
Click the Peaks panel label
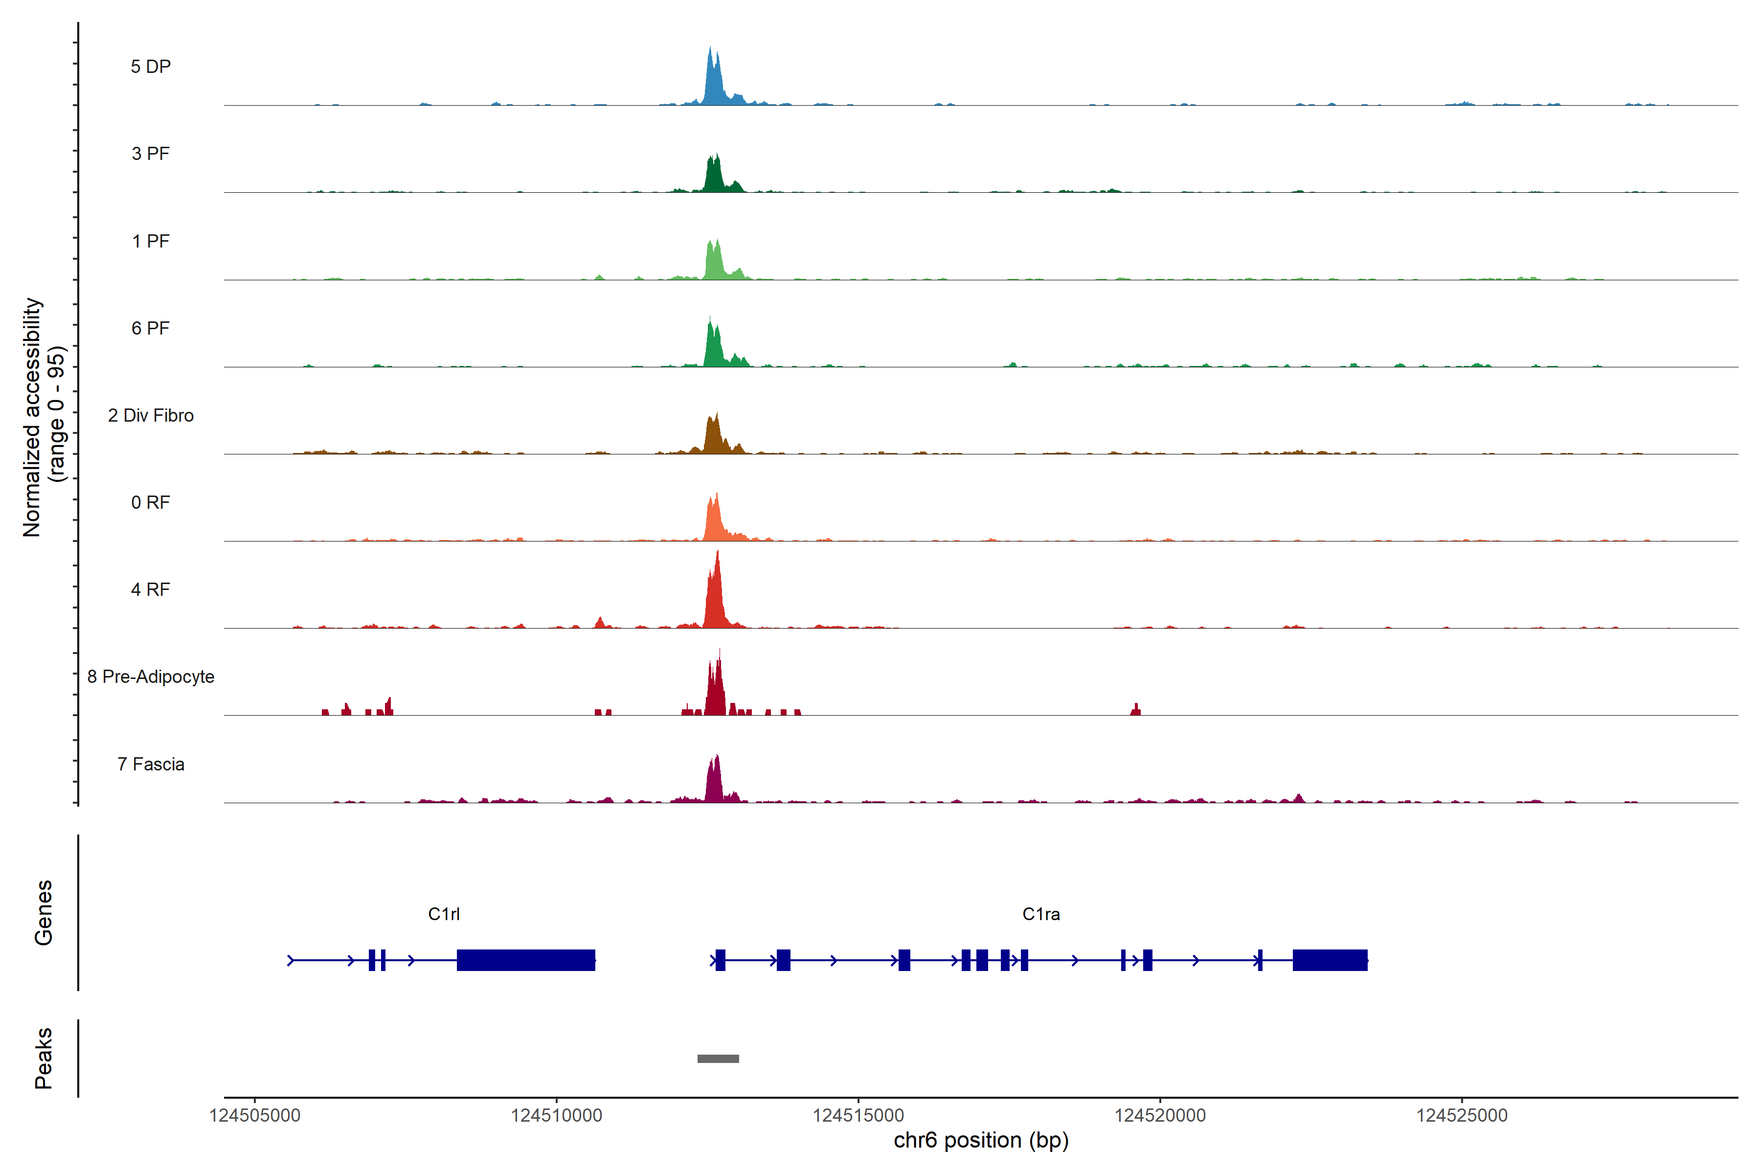[x=44, y=1058]
